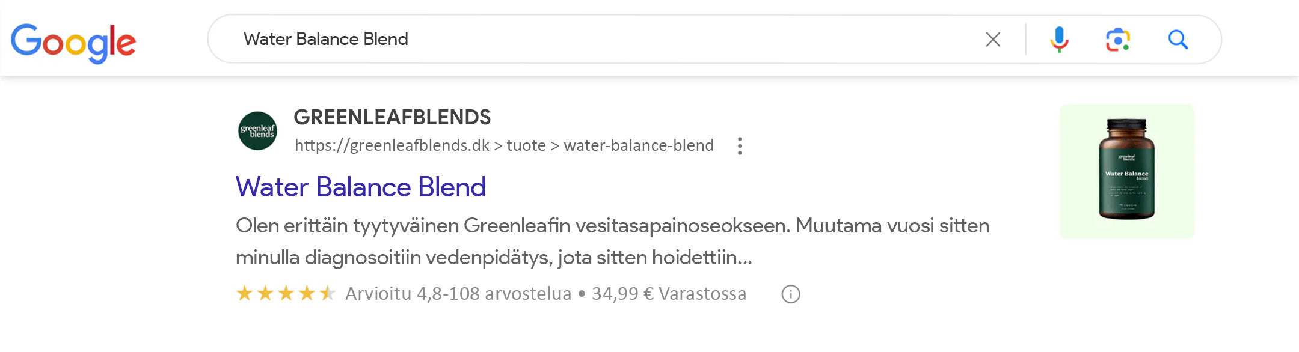Open the Water Balance Blend result title

click(360, 187)
